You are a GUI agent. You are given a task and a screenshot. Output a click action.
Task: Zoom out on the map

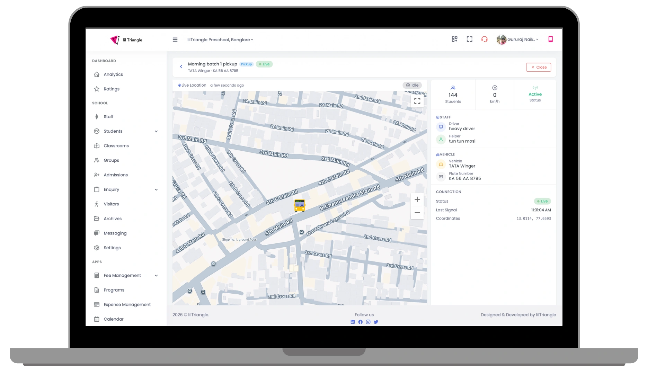click(417, 213)
